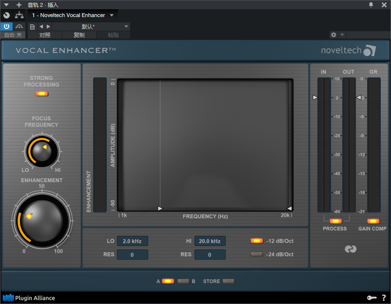
Task: Click the Focus Frequency knob
Action: coord(42,151)
